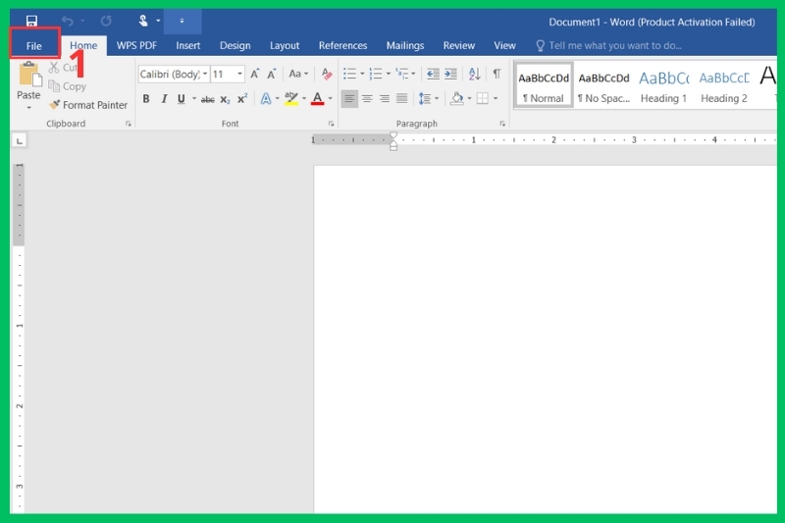Switch to the Insert tab
The height and width of the screenshot is (523, 785).
click(188, 45)
